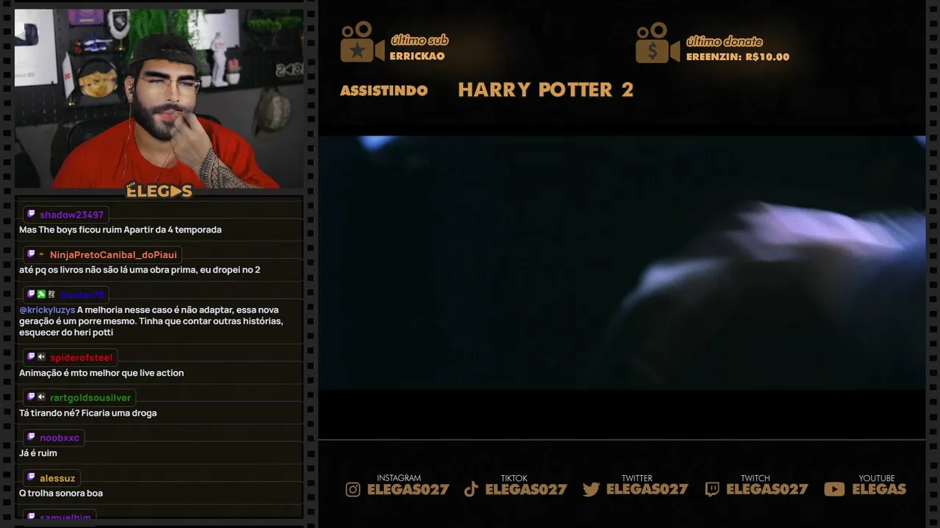The width and height of the screenshot is (940, 528).
Task: Open shadow23497 username in chat
Action: [72, 215]
